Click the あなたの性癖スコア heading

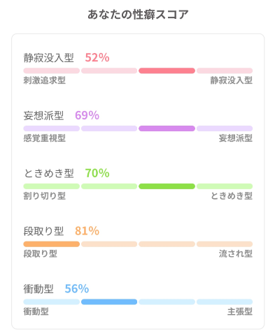[138, 15]
